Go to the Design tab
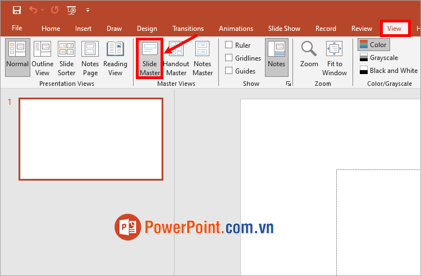Image resolution: width=421 pixels, height=276 pixels. (x=147, y=29)
